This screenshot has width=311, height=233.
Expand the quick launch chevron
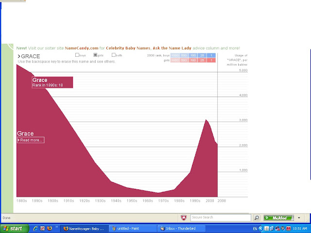[56, 227]
